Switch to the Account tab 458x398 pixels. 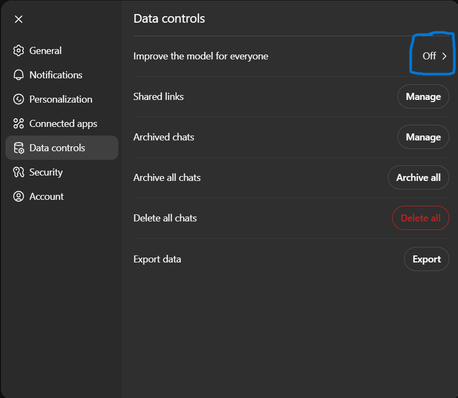[46, 196]
